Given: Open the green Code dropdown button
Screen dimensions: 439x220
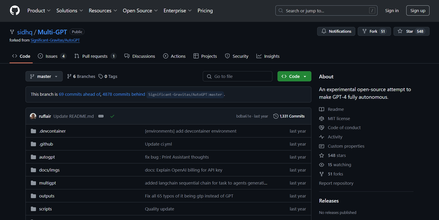Looking at the screenshot, I should click(x=294, y=76).
